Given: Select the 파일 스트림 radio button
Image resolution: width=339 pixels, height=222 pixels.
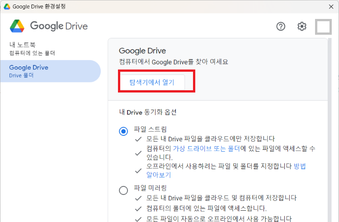Looking at the screenshot, I should tap(123, 131).
